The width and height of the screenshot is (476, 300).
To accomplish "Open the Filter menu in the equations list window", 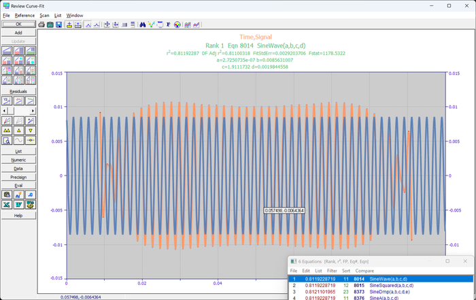I will pos(332,271).
